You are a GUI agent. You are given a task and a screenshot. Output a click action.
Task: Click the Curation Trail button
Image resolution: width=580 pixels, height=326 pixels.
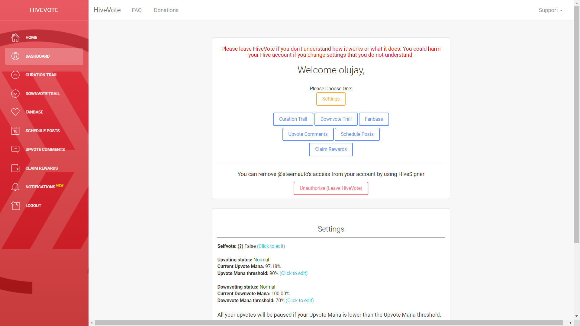(x=293, y=119)
